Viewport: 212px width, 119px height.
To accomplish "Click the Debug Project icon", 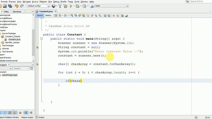I will pyautogui.click(x=78, y=6).
